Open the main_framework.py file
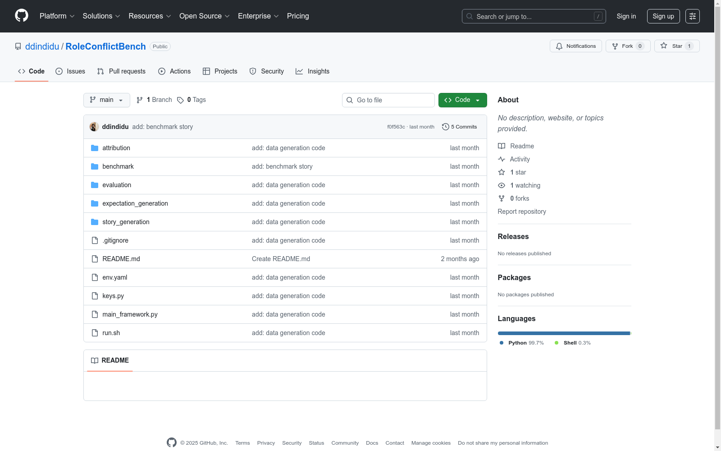The width and height of the screenshot is (721, 451). [130, 314]
